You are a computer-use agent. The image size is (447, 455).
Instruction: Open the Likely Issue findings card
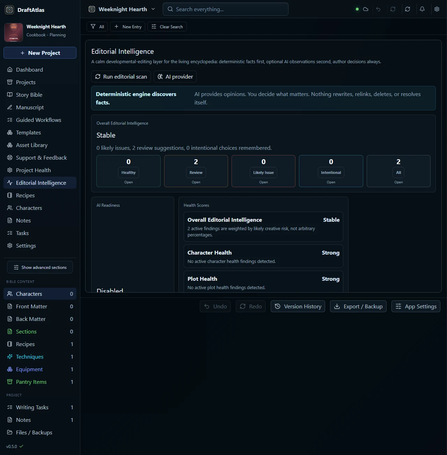pyautogui.click(x=263, y=171)
